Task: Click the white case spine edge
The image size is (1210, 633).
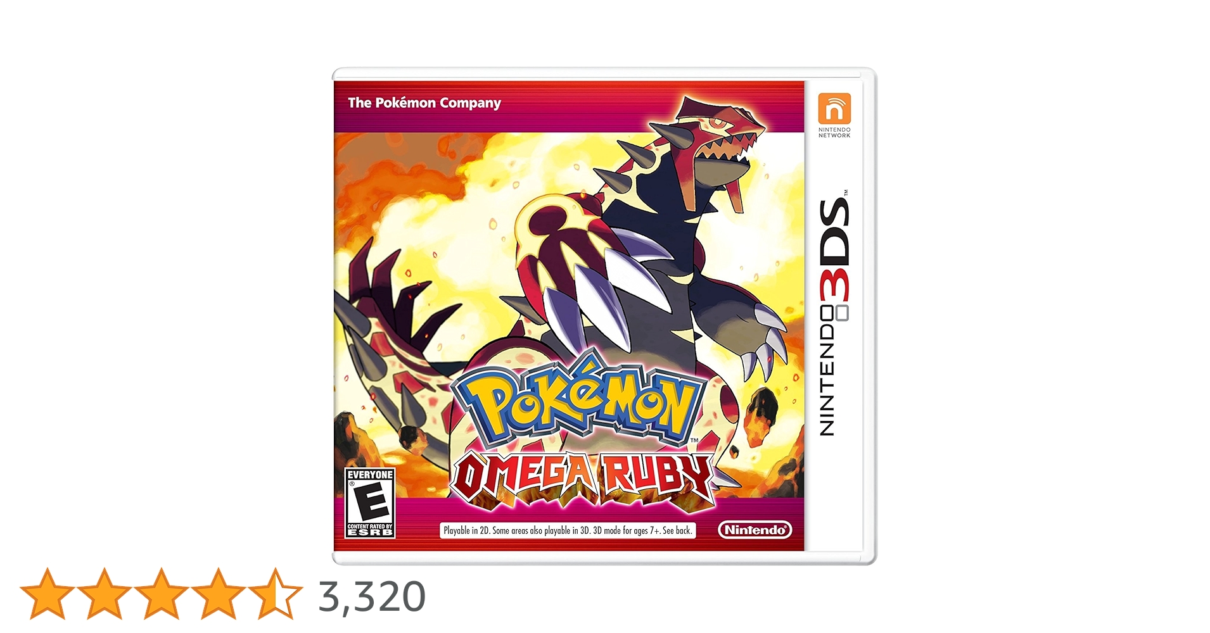Action: 870,316
